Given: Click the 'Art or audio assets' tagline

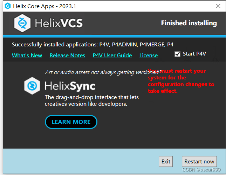Looking at the screenshot, I should click(x=103, y=72).
